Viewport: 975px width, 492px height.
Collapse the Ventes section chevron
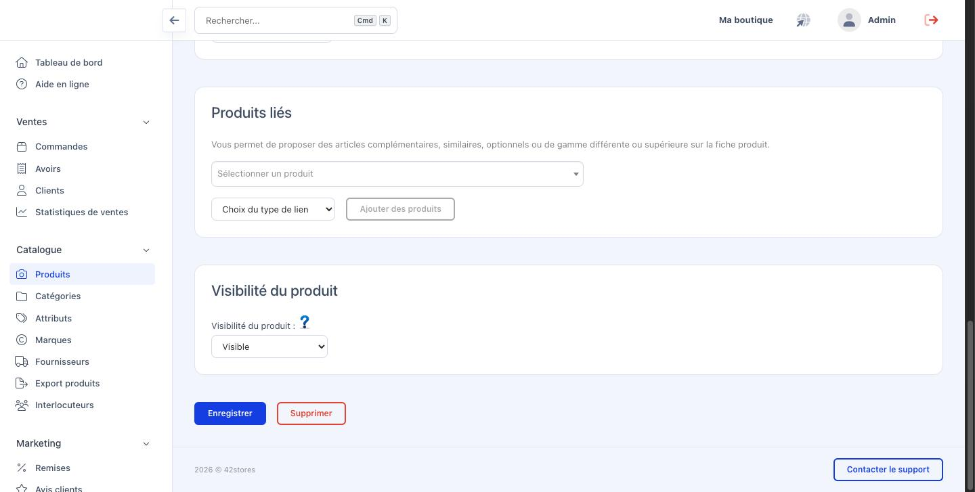tap(146, 122)
